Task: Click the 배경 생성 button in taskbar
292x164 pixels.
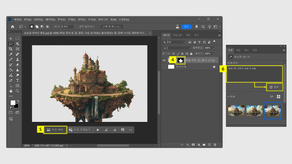Action: point(55,129)
